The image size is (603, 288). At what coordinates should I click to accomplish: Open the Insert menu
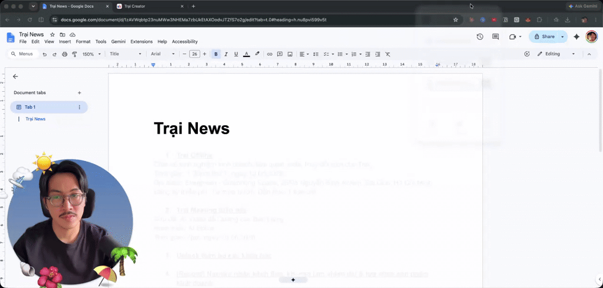(x=65, y=42)
